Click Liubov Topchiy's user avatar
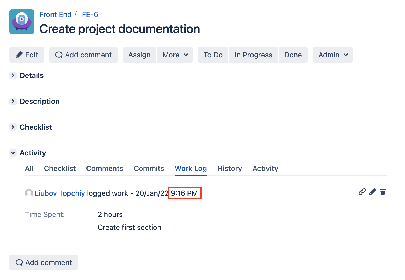405x280 pixels. (29, 193)
